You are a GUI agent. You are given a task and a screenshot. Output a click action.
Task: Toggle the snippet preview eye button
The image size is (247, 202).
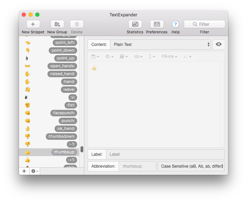click(218, 44)
